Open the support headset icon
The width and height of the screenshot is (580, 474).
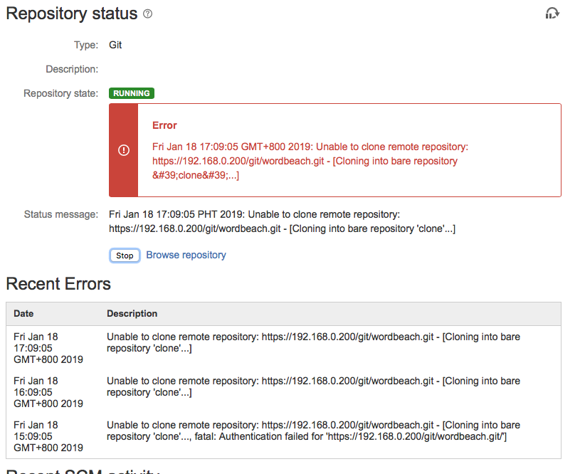click(552, 14)
